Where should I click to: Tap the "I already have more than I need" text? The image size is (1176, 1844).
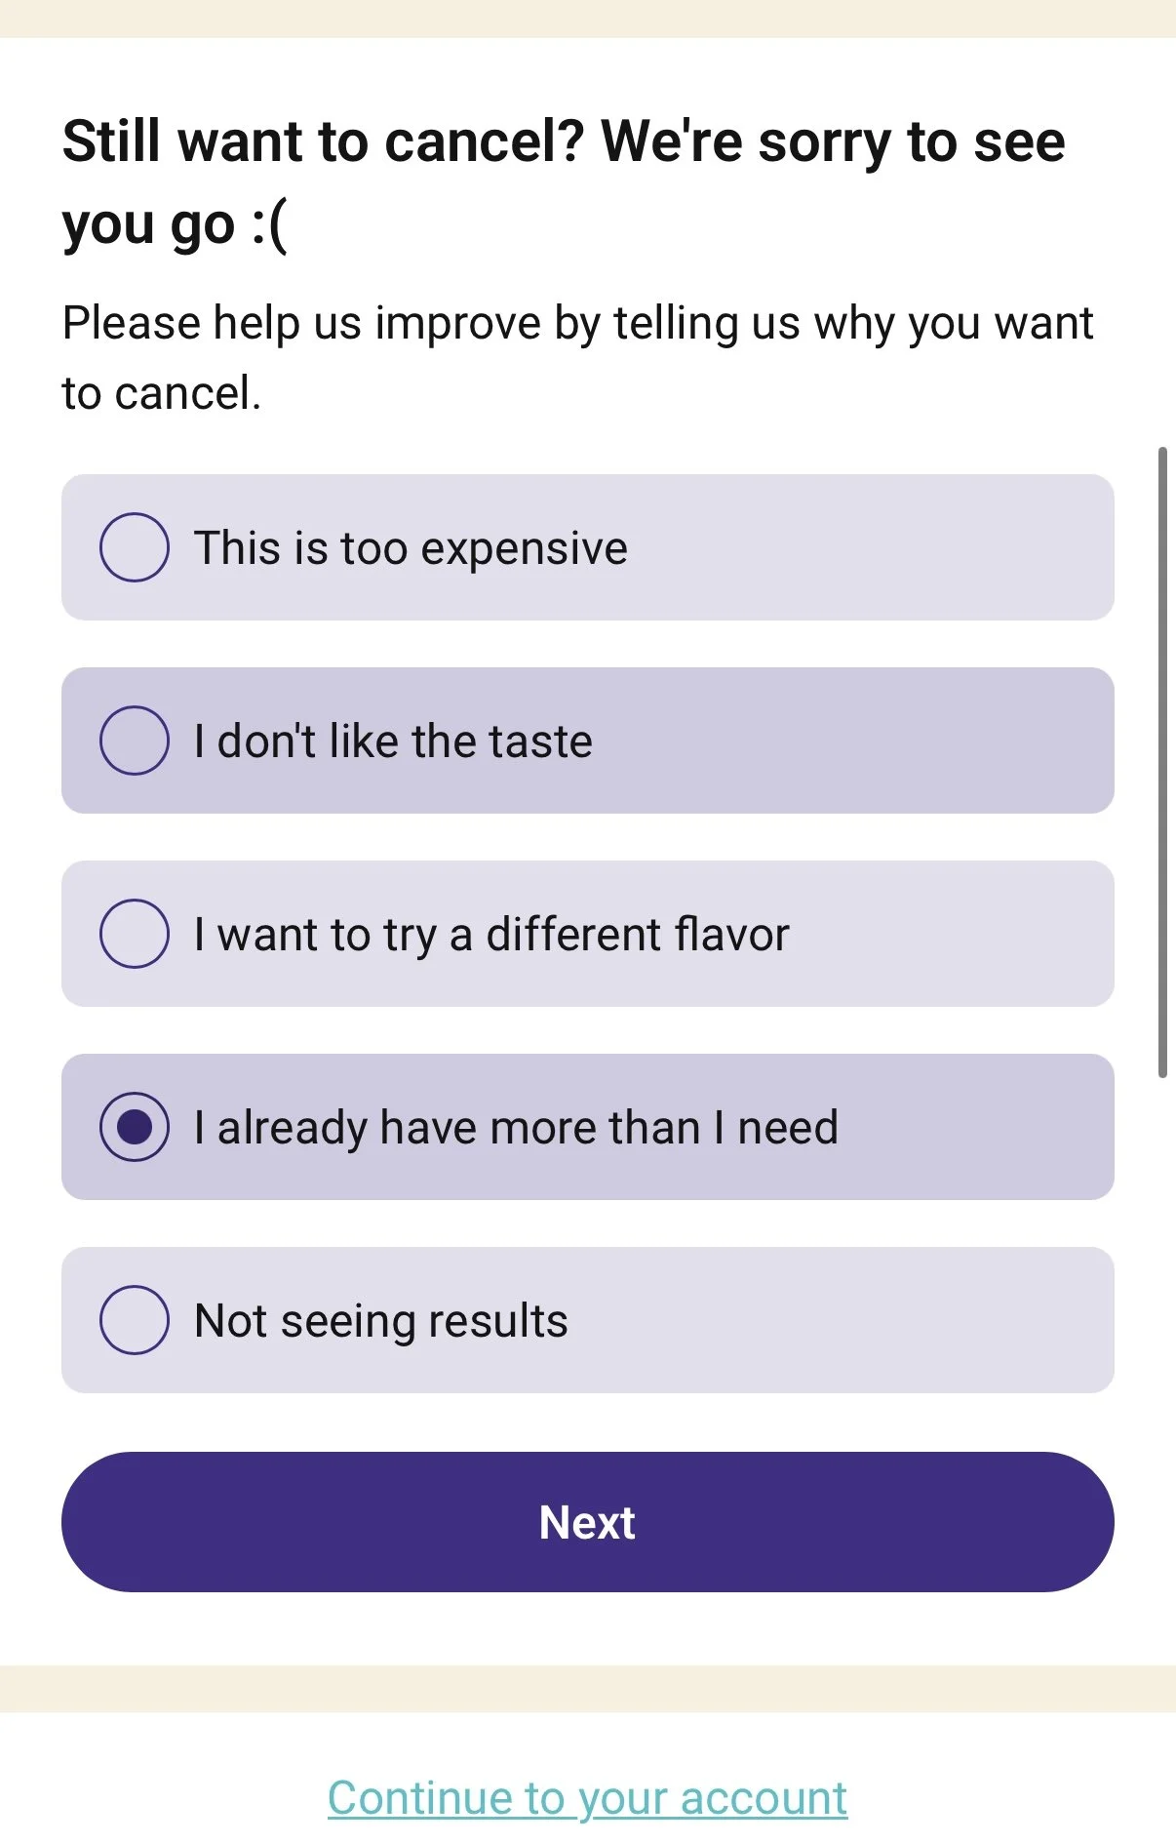(x=516, y=1128)
